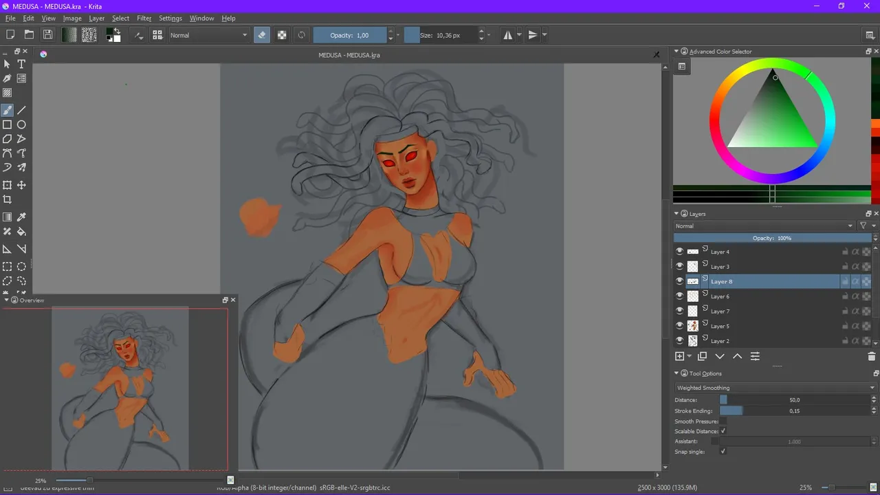The width and height of the screenshot is (880, 495).
Task: Toggle visibility of Layer 8
Action: (x=680, y=281)
